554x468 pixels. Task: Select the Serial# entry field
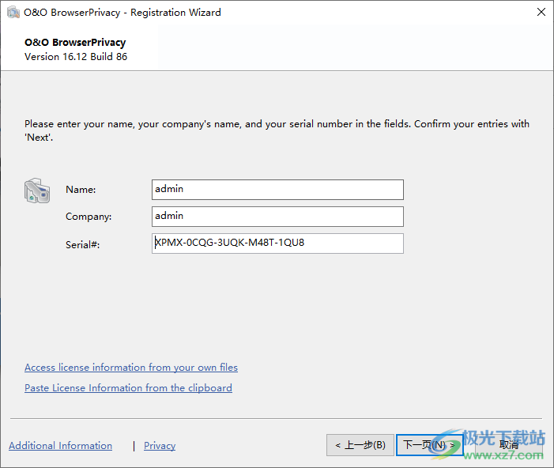[x=277, y=243]
